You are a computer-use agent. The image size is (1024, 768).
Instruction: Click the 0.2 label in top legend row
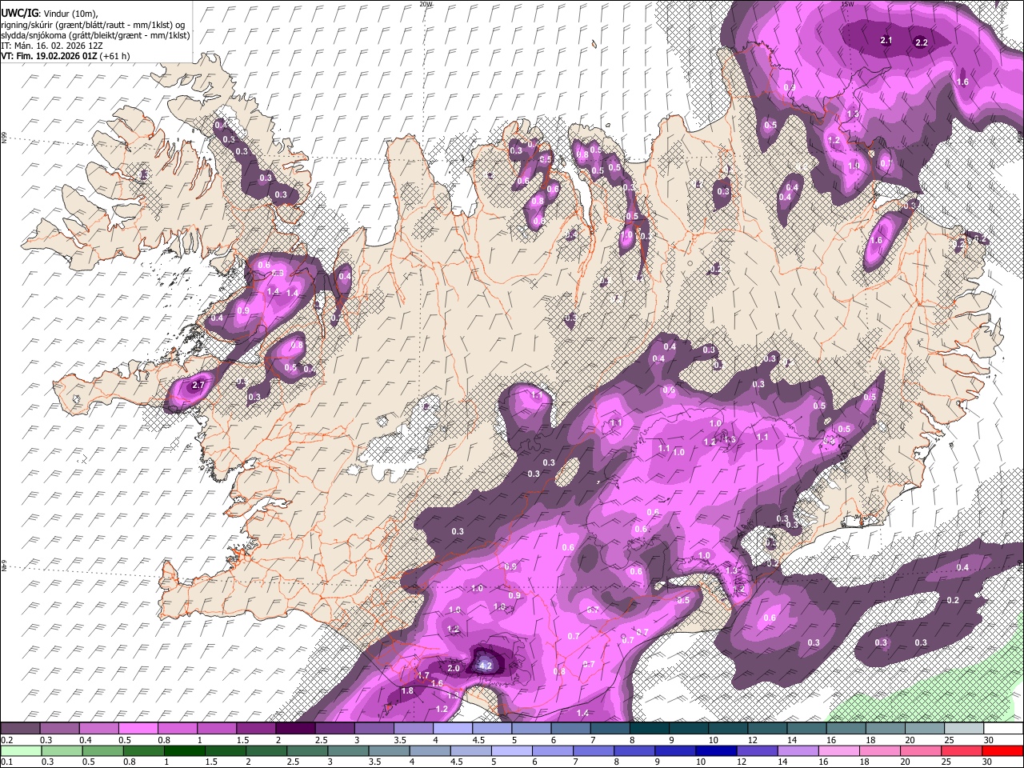coord(7,740)
